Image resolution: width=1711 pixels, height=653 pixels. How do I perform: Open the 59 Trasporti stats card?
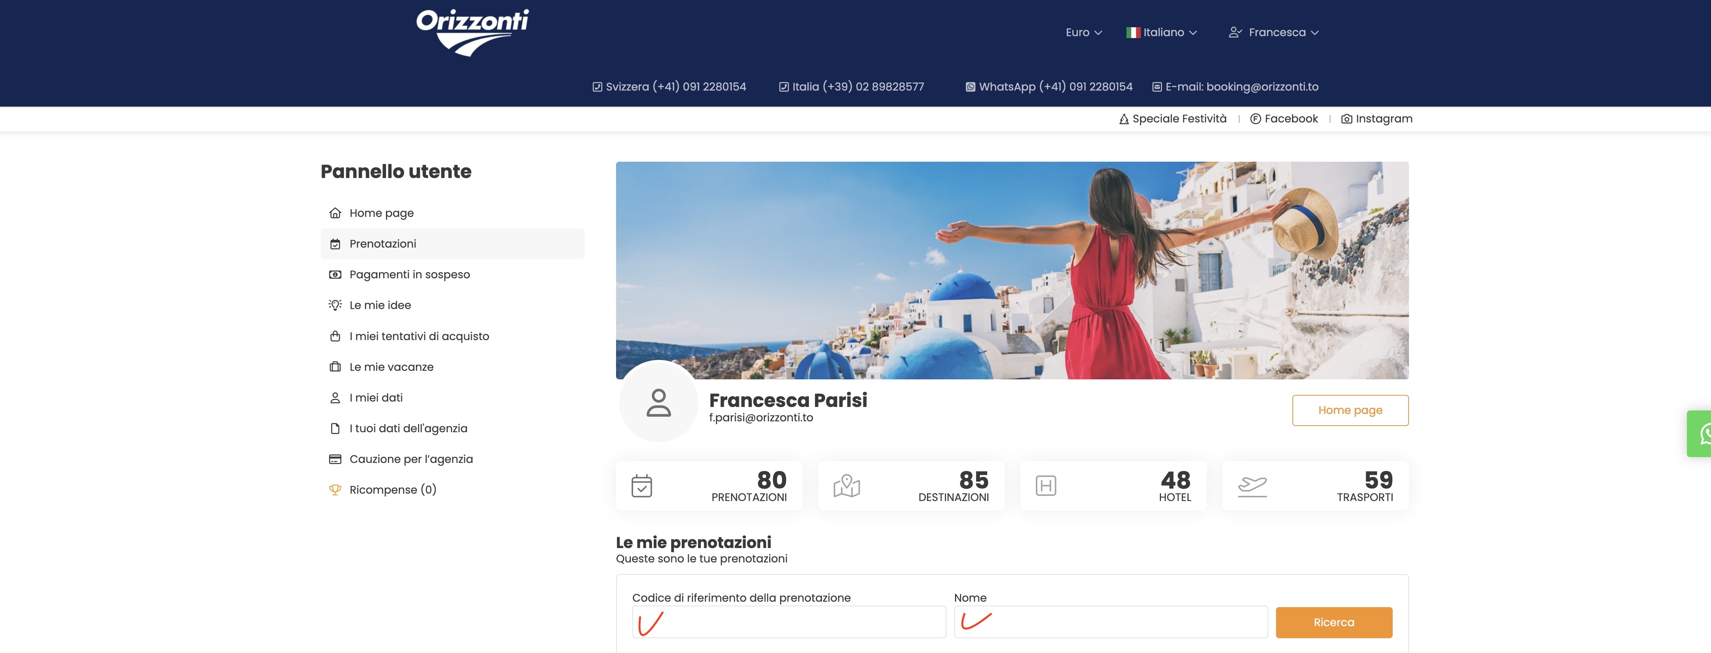[x=1315, y=486]
